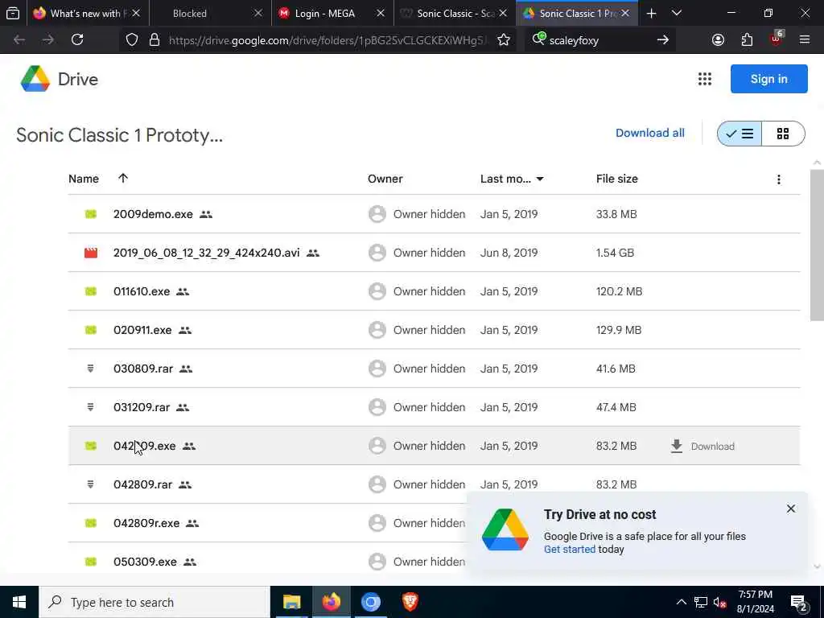
Task: Click shared people icon beside 2009demo.exe
Action: point(206,214)
